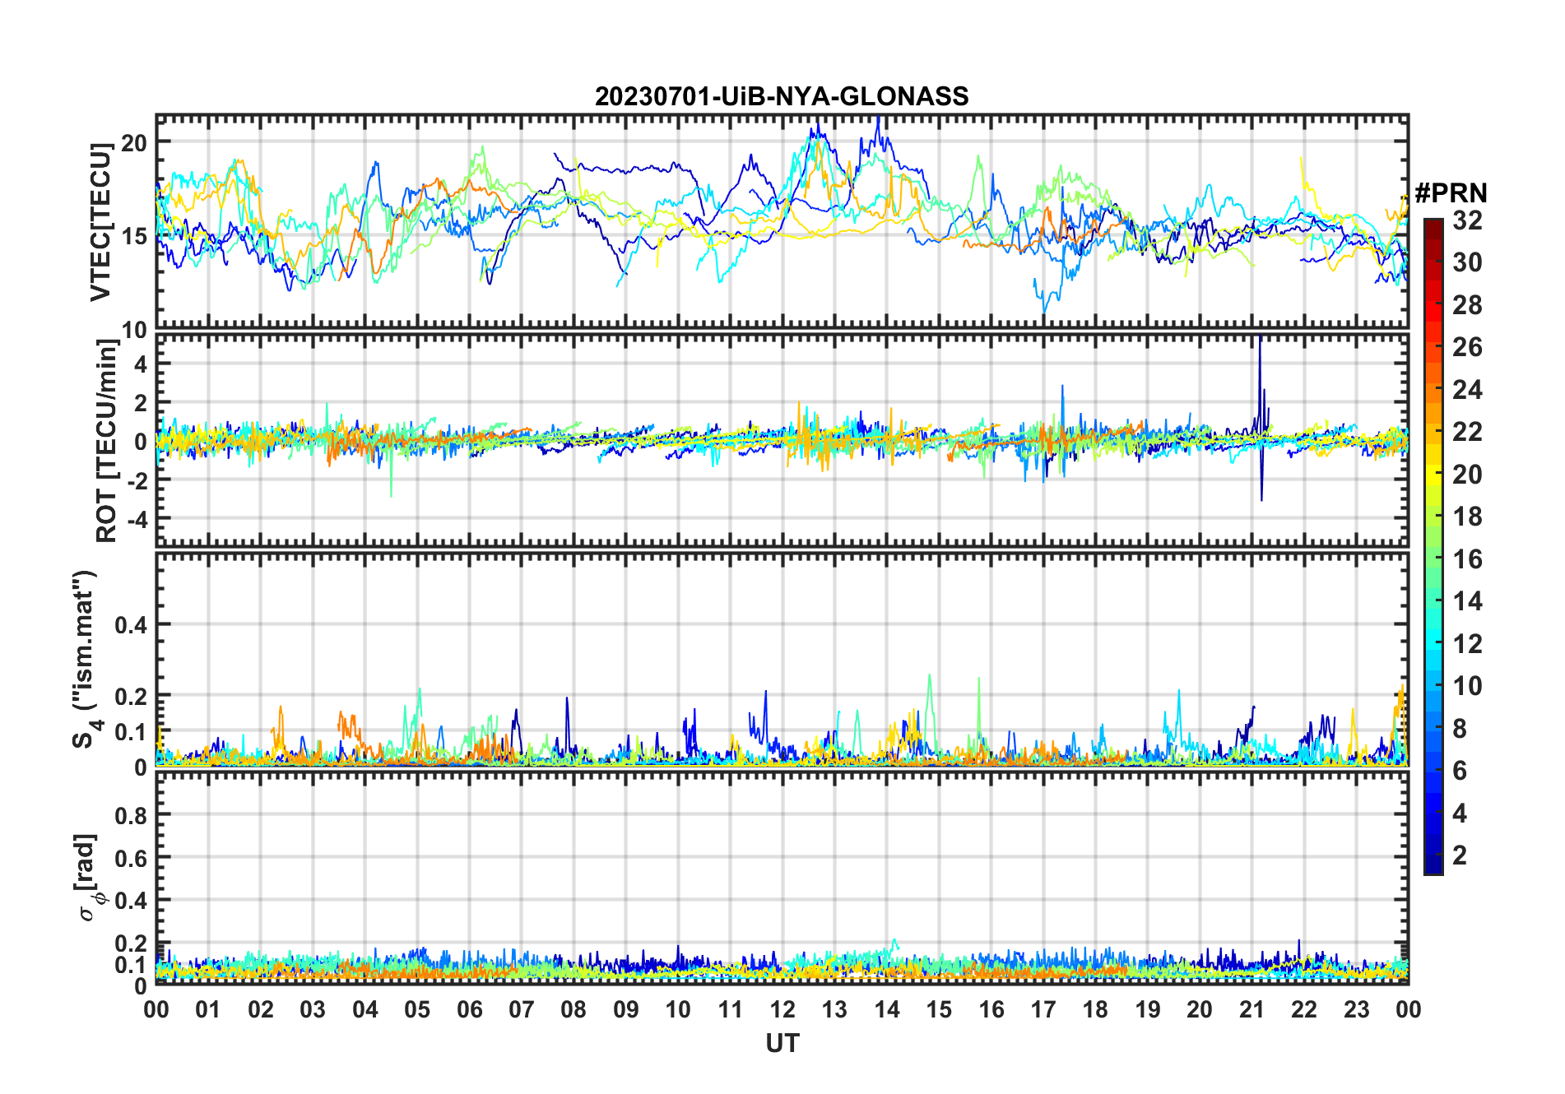
Task: Click the plot title 20230701-UiB-NYA-GLONASS
Action: click(782, 97)
